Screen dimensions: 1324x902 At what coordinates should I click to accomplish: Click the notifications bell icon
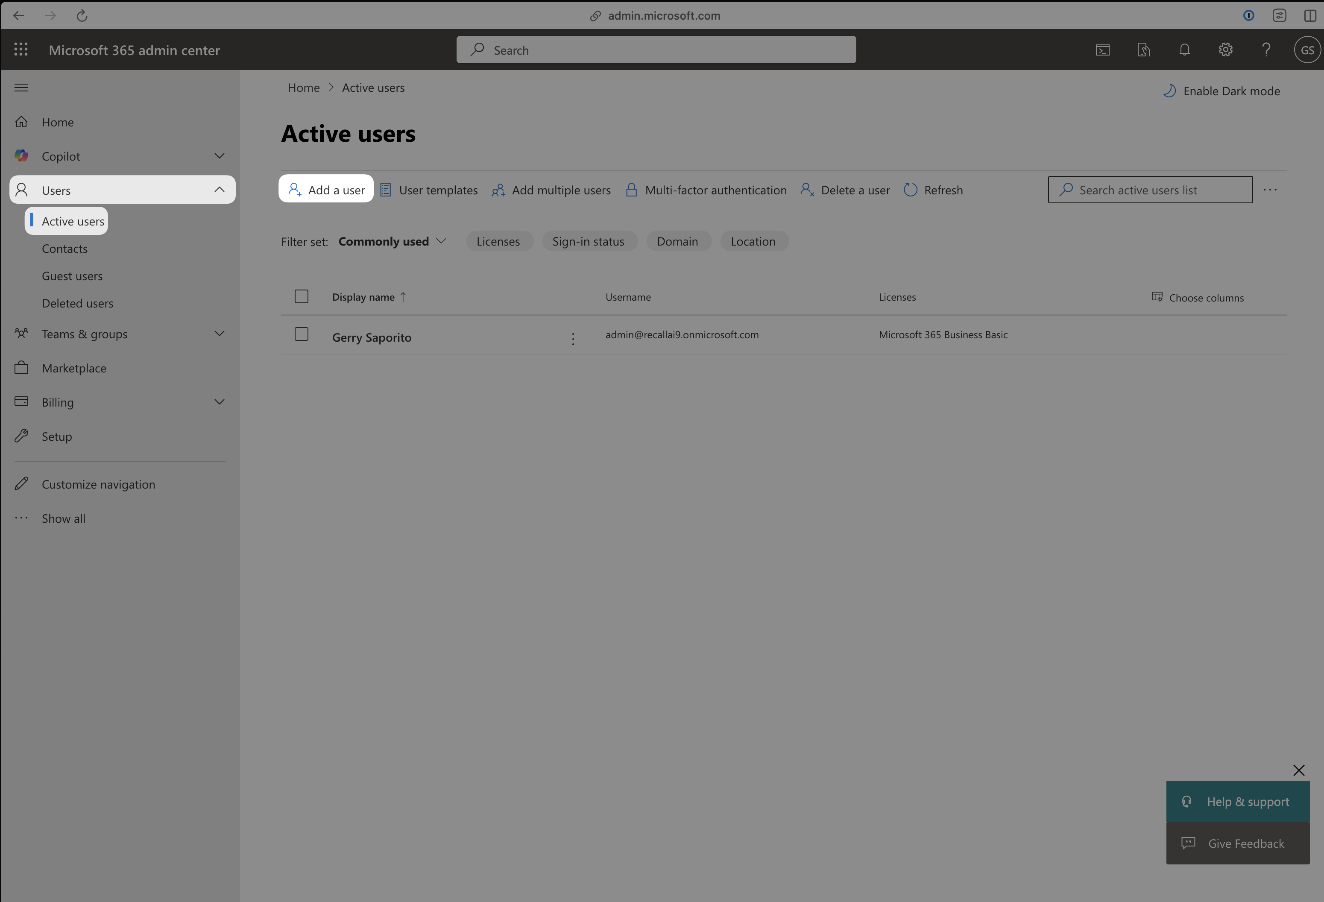click(1184, 50)
